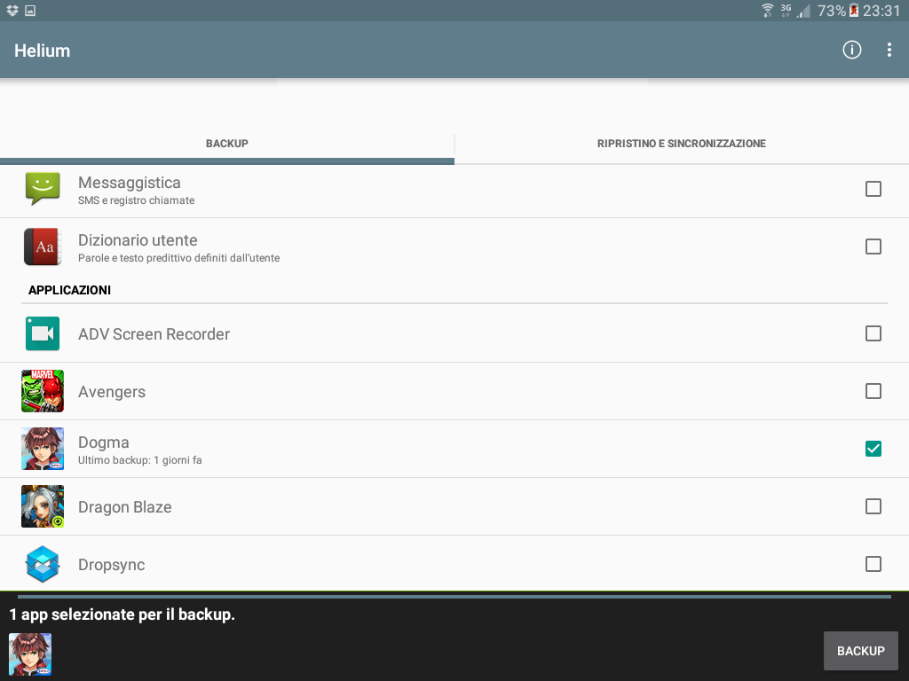Viewport: 909px width, 681px height.
Task: Tap the Dragon Blaze app icon
Action: pos(43,506)
